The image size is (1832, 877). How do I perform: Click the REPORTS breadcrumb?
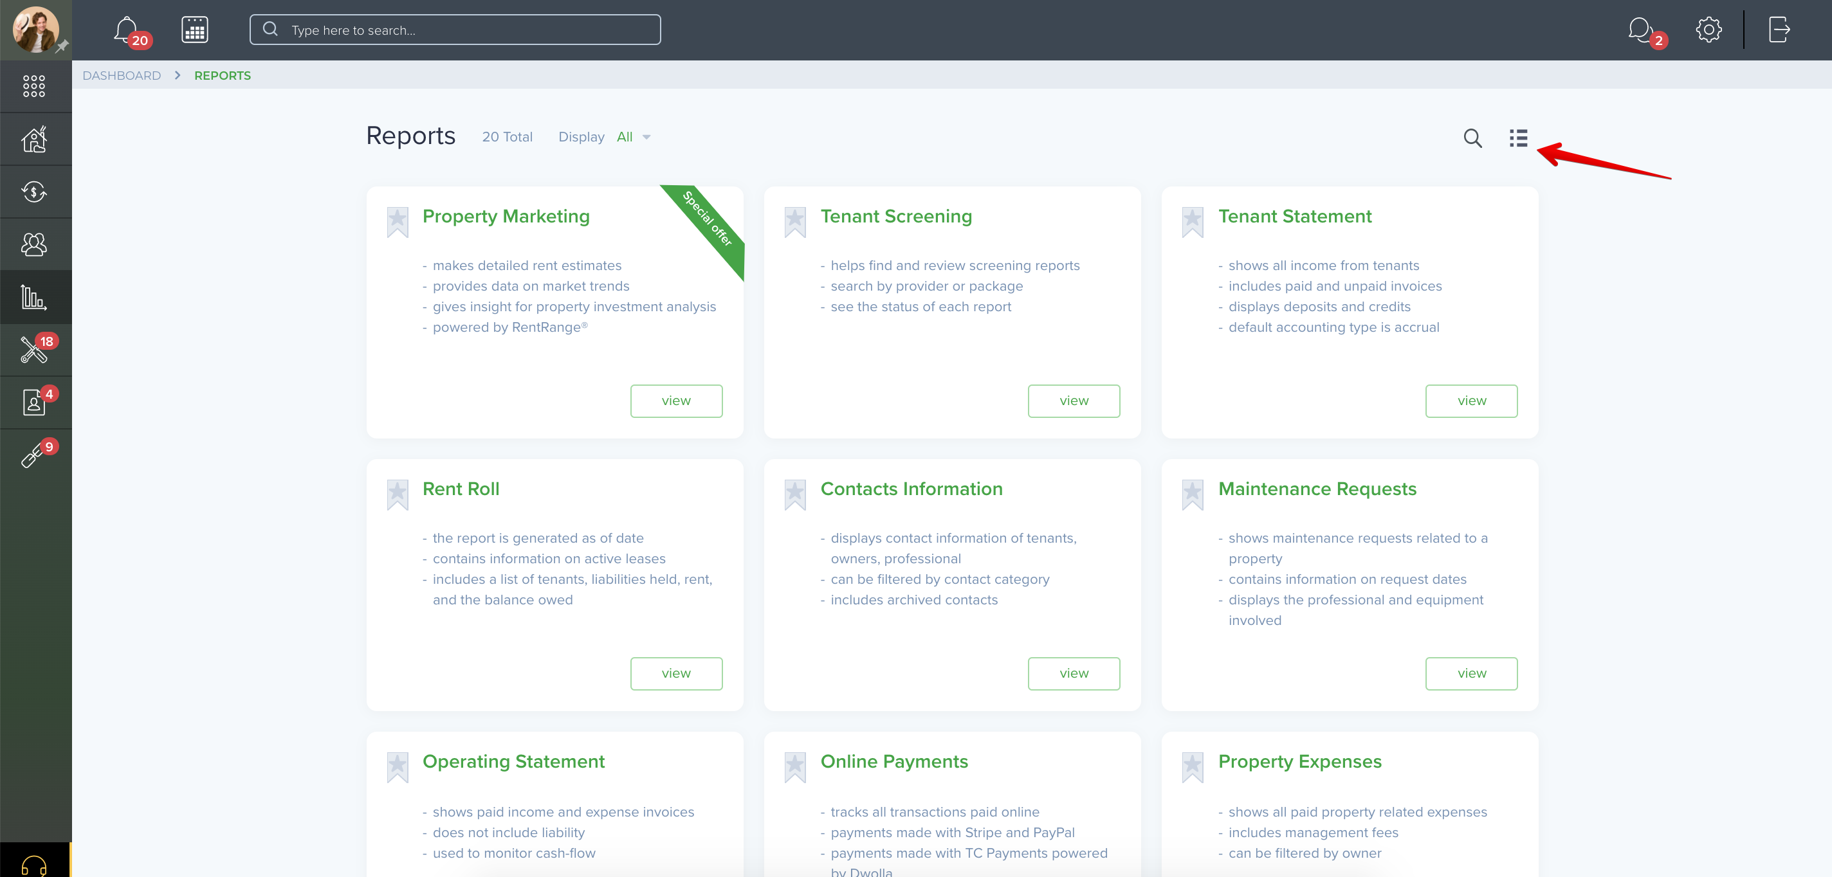pyautogui.click(x=223, y=75)
